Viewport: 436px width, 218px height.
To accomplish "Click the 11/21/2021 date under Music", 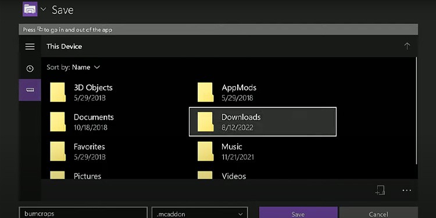I will coord(238,157).
